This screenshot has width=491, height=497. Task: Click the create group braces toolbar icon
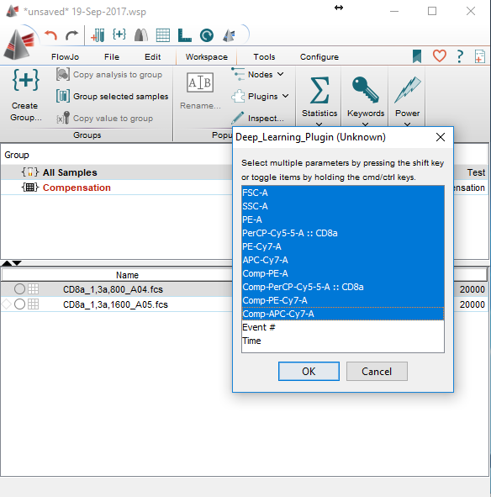119,34
